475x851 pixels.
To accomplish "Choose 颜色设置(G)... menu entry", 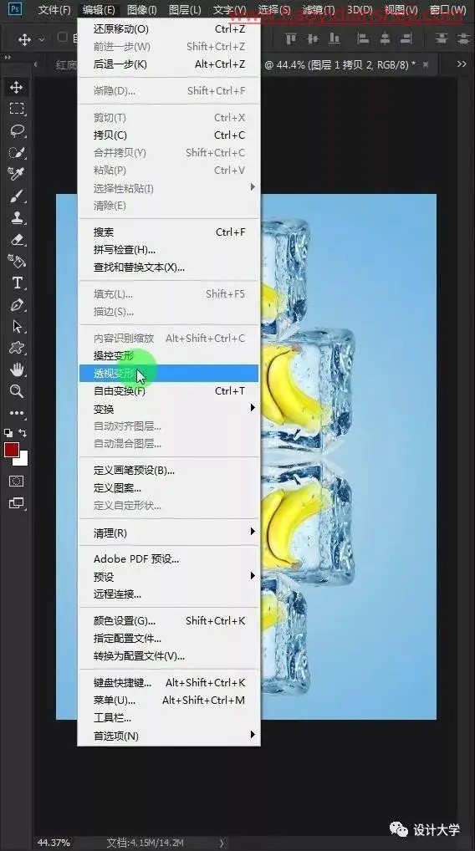I will click(169, 620).
